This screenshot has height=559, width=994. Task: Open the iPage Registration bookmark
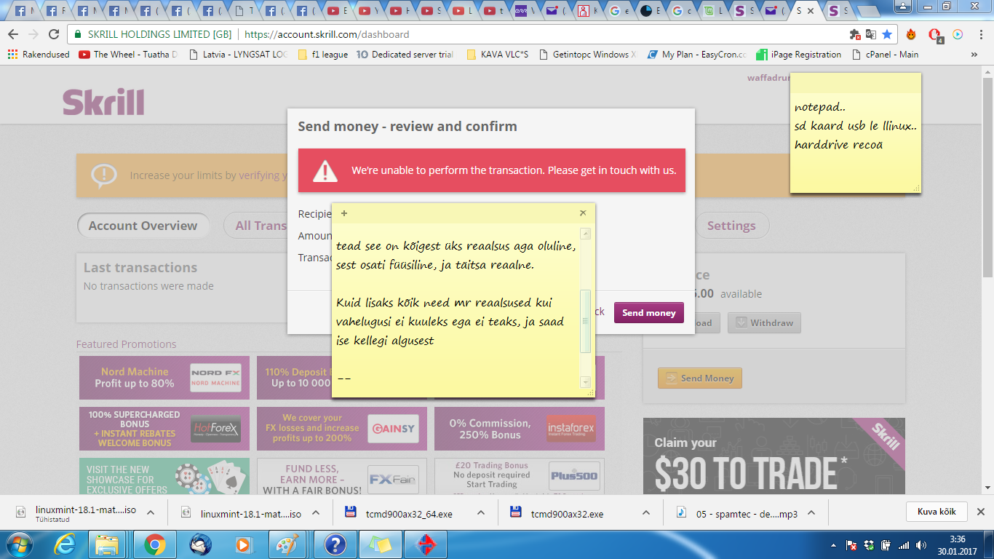click(x=799, y=55)
